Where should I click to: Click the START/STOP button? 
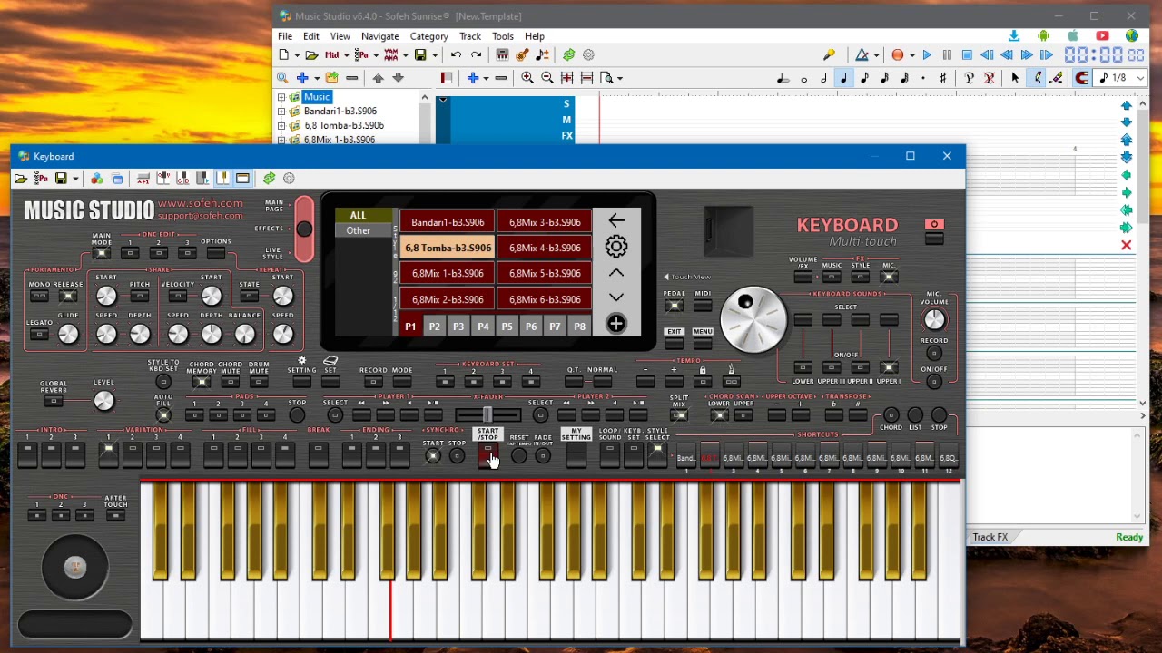tap(488, 453)
